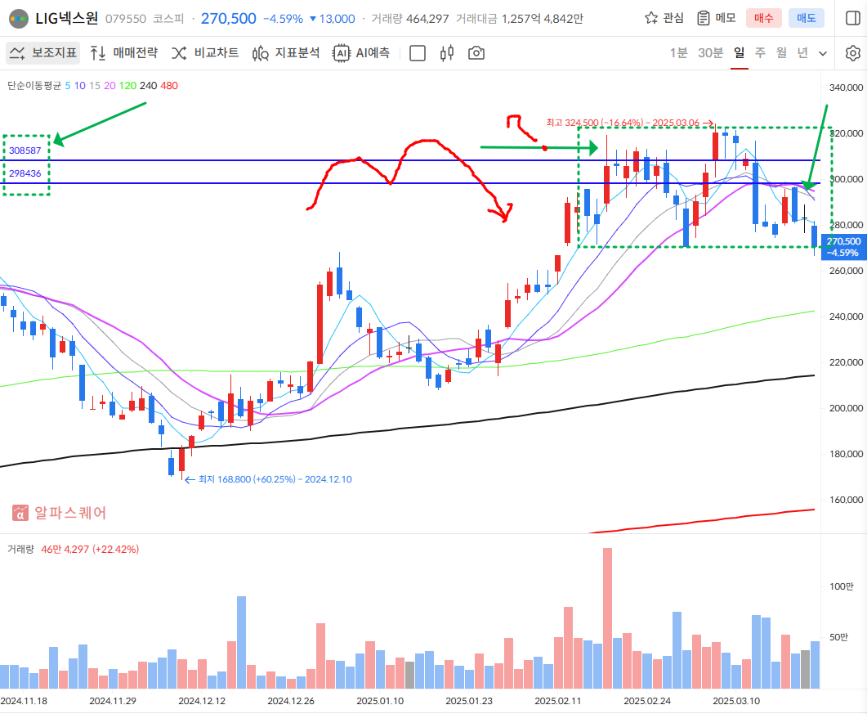Click the price change ▼13,000
The width and height of the screenshot is (867, 714).
[x=333, y=19]
